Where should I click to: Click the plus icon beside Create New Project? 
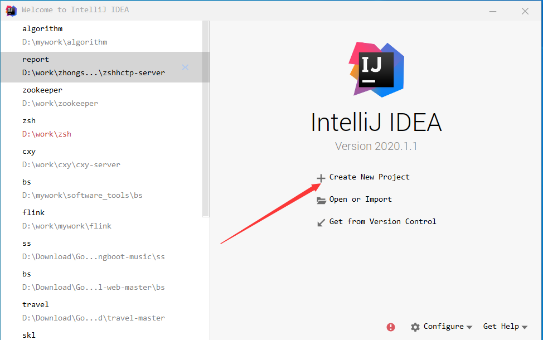321,178
